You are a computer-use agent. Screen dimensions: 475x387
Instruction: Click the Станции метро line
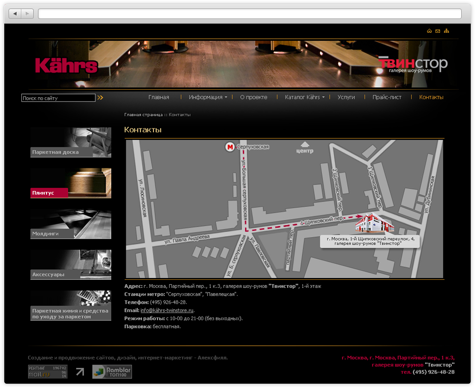[181, 294]
